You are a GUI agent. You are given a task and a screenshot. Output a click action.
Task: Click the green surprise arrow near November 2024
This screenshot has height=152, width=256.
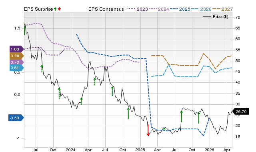128,113
